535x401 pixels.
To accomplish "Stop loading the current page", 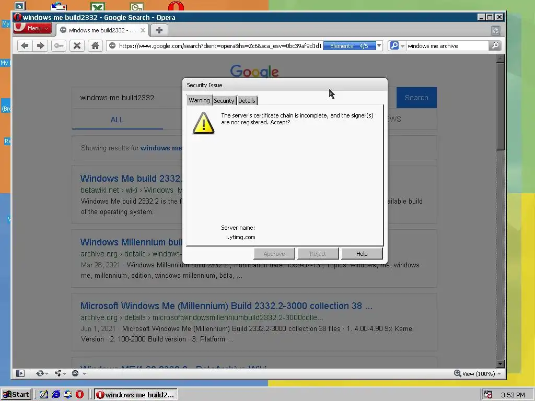I will [77, 46].
